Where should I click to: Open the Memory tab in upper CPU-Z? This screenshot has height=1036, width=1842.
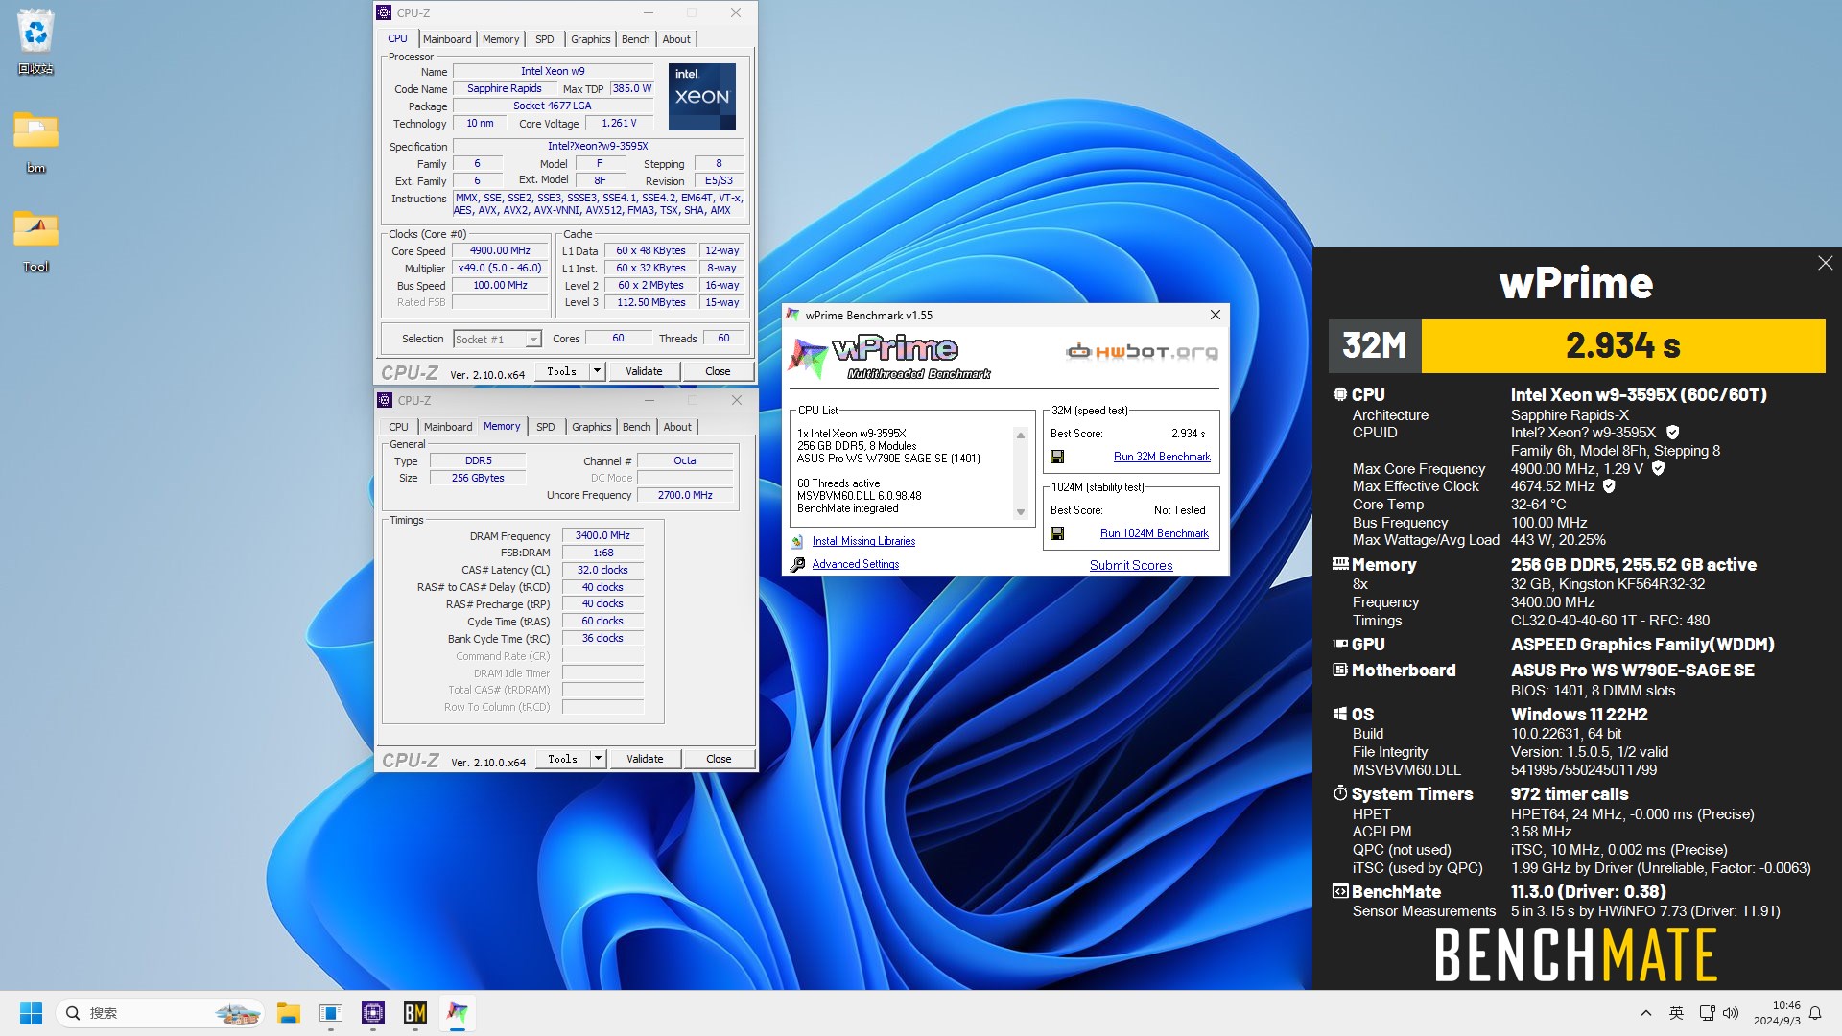pos(501,39)
